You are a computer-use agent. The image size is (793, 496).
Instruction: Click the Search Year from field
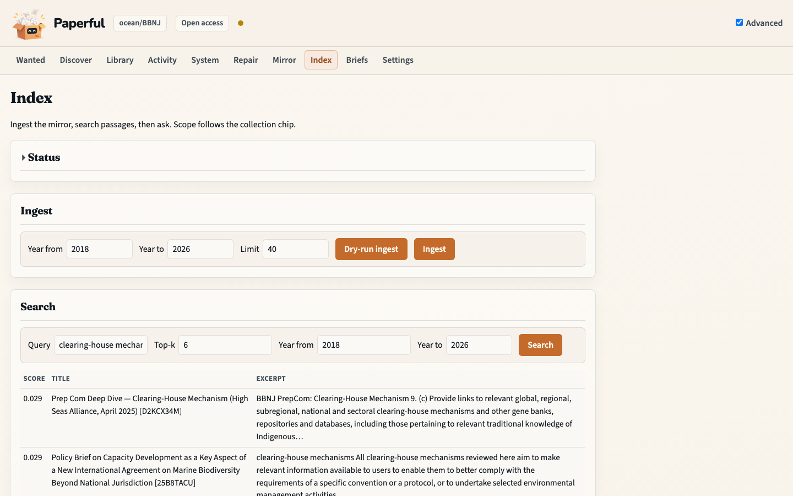point(364,345)
